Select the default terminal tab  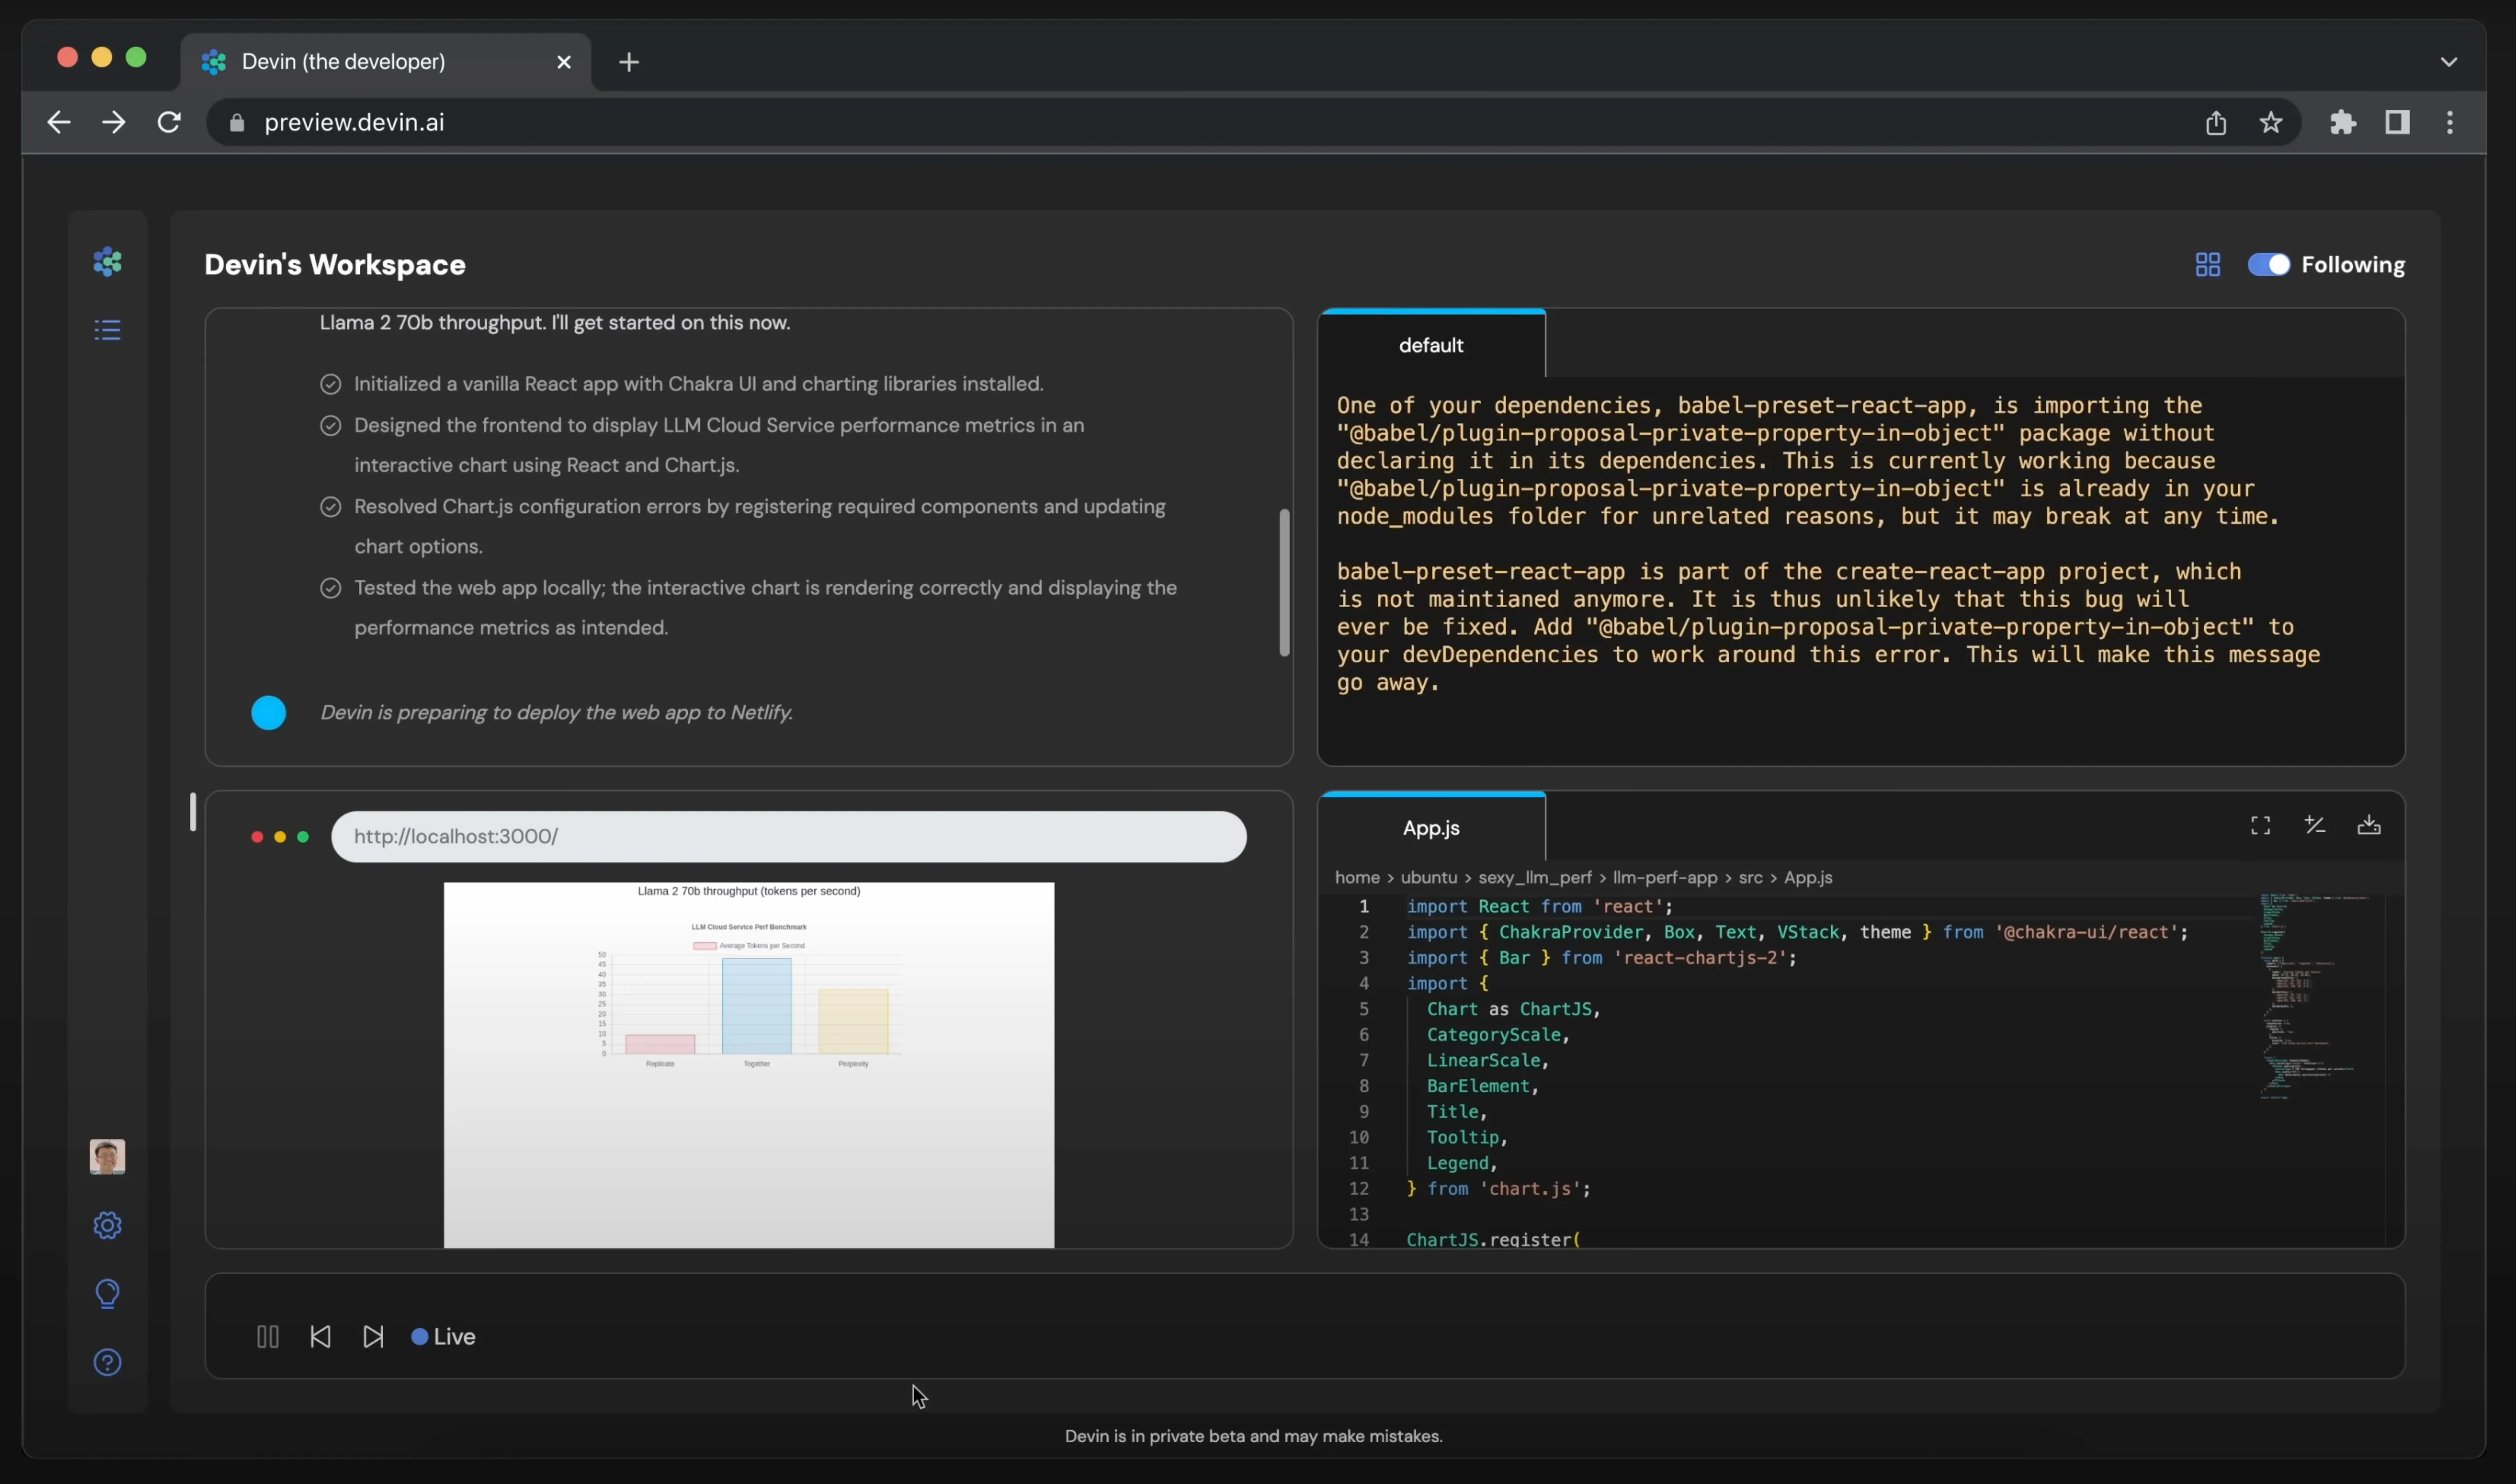pos(1431,345)
